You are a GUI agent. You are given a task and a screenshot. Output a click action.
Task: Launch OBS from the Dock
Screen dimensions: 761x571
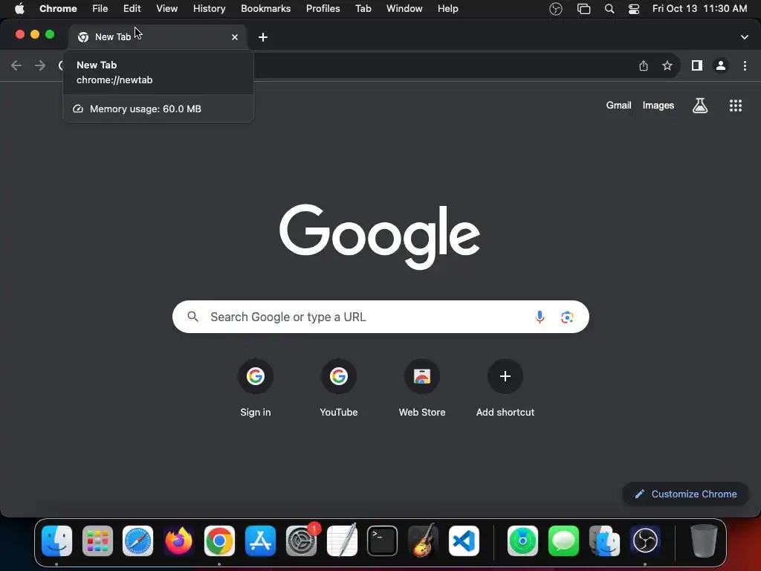(645, 541)
